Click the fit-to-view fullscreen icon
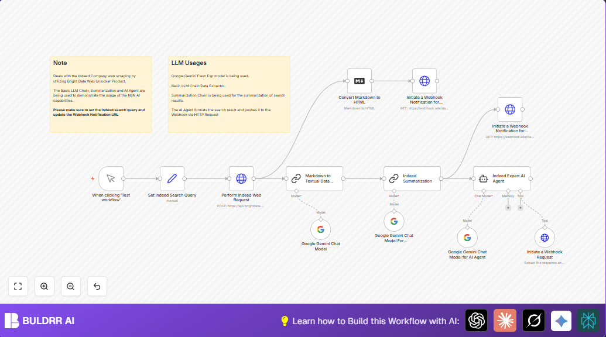Screen dimensions: 606x337 18,287
